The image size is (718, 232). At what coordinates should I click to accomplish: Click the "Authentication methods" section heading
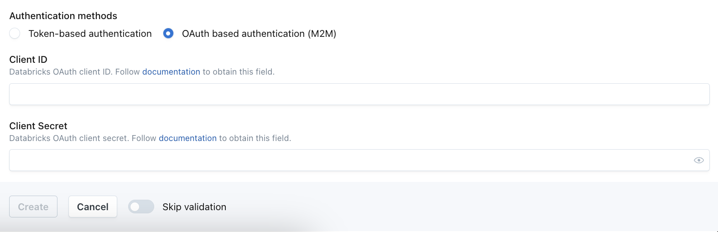click(63, 16)
